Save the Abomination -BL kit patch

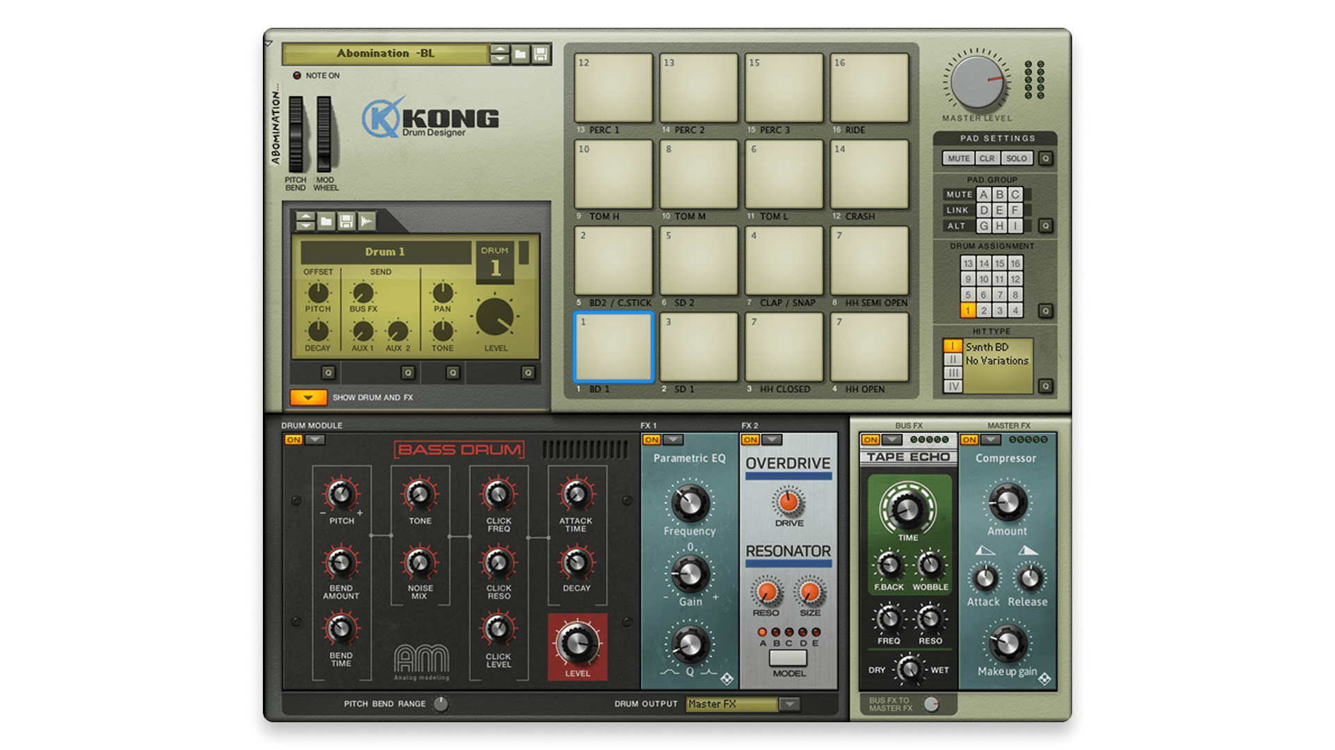[540, 54]
